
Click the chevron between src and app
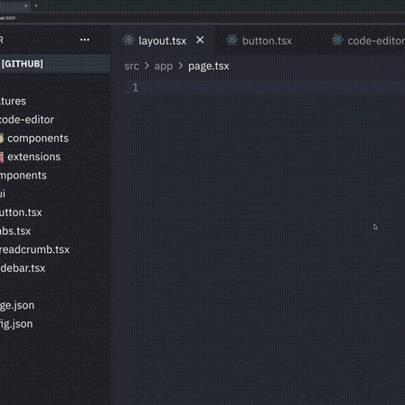click(147, 66)
